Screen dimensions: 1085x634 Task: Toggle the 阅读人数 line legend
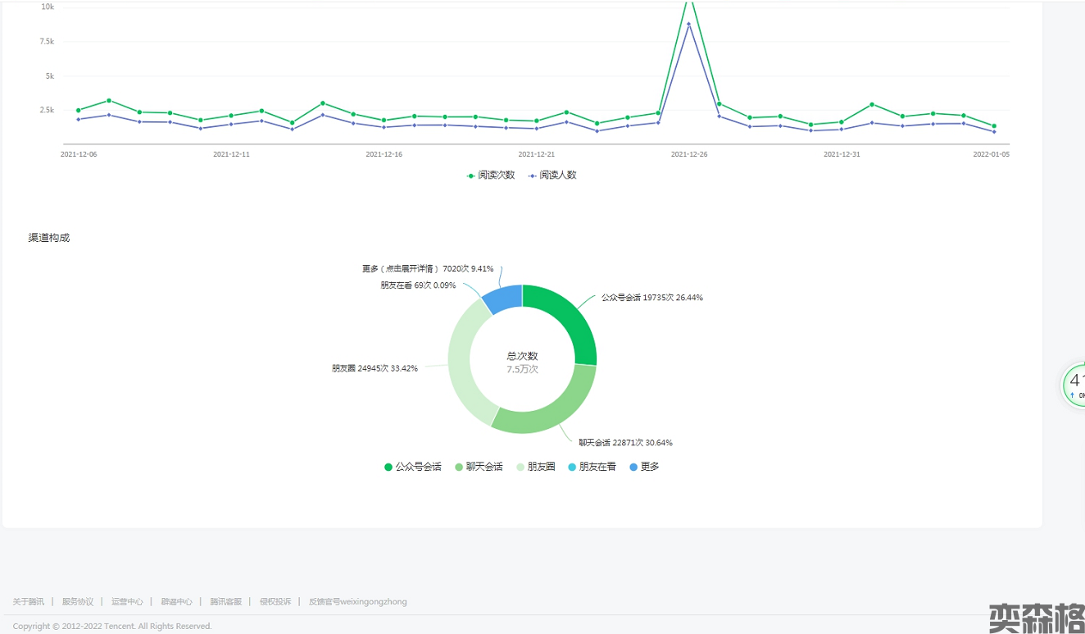[552, 175]
